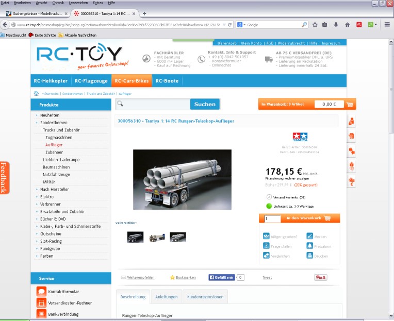Open the Firefox hamburger menu
The width and height of the screenshot is (394, 321).
(387, 25)
